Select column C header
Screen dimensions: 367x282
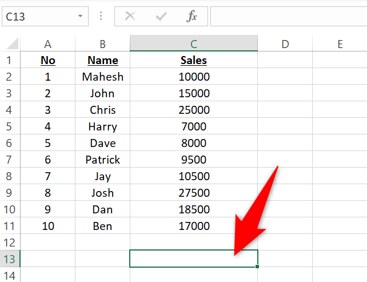pyautogui.click(x=194, y=43)
